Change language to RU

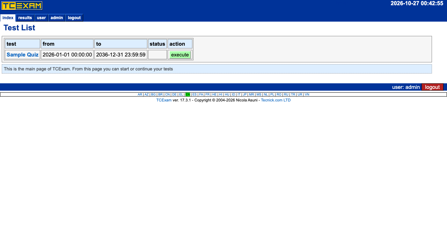(x=286, y=94)
